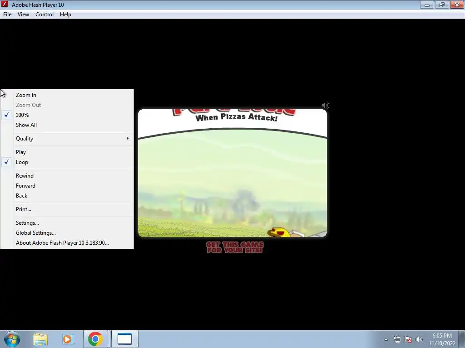Open File Explorer from the taskbar

40,339
